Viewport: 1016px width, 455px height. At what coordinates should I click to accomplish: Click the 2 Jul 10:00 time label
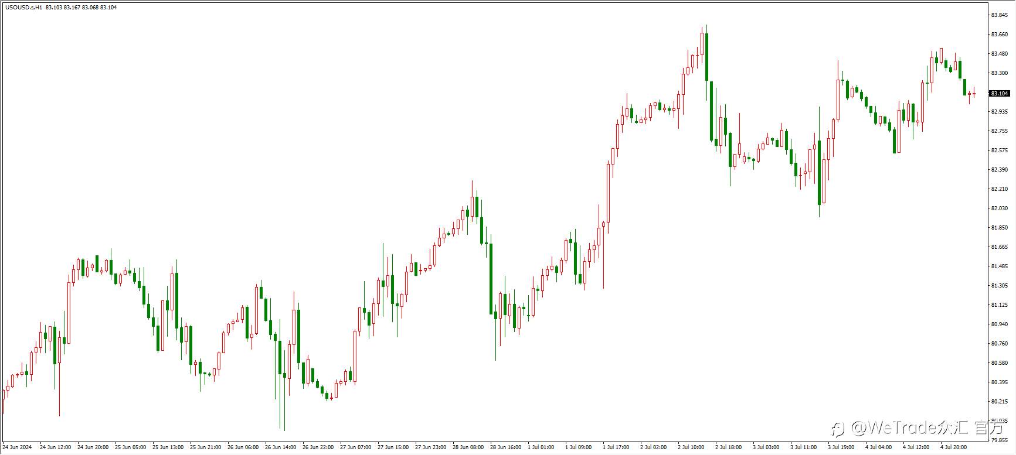pyautogui.click(x=691, y=447)
